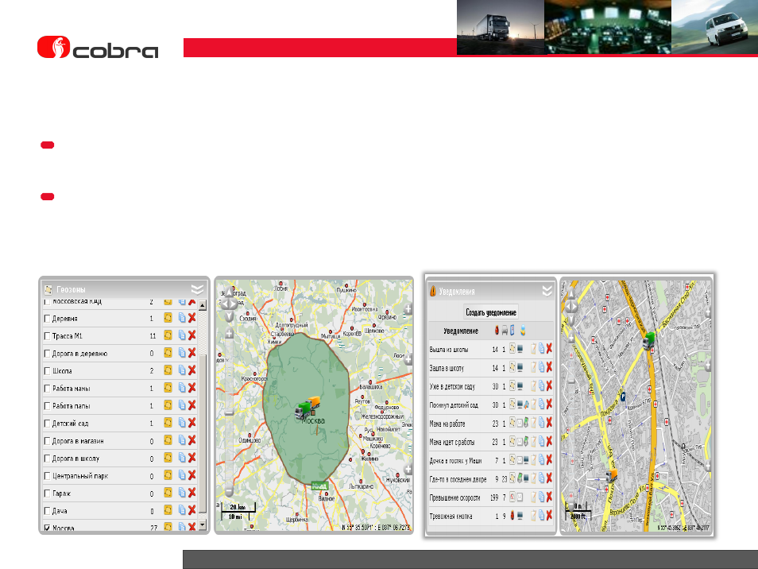
Task: Click the Уведомление column header
Action: click(x=461, y=331)
